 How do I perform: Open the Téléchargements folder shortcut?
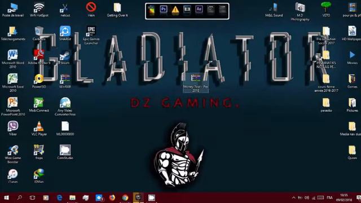click(13, 34)
